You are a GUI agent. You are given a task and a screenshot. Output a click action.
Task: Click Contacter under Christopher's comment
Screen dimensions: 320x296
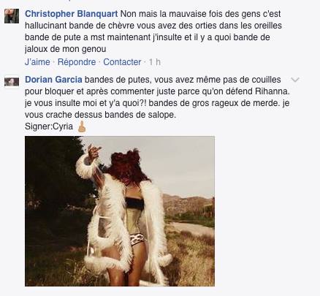click(122, 62)
